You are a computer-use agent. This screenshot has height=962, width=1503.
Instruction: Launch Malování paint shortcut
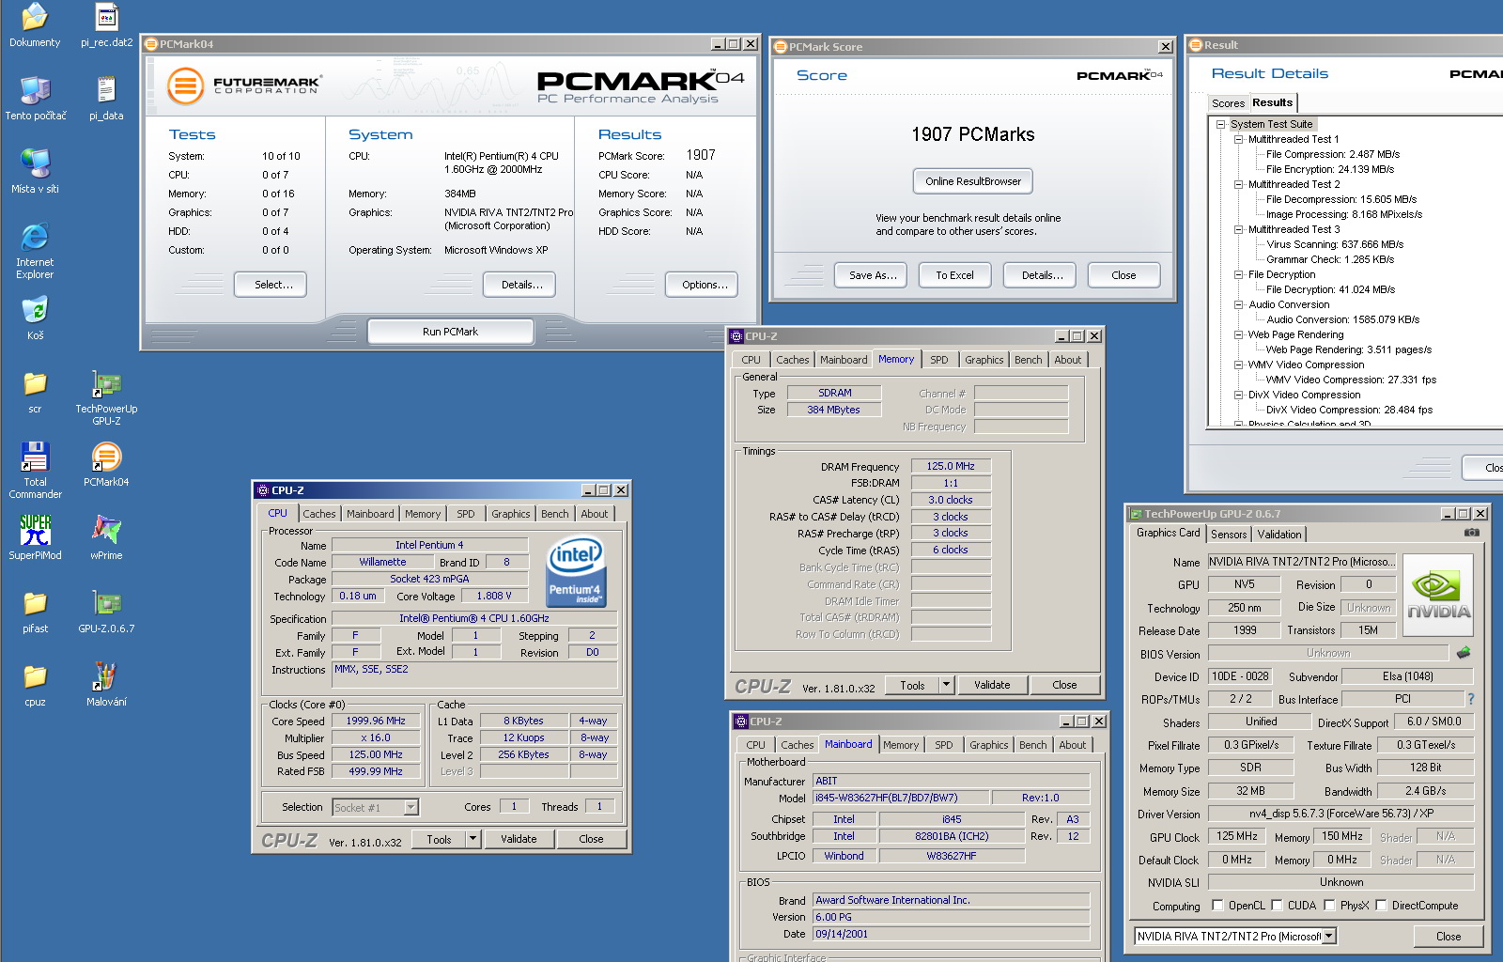click(106, 684)
